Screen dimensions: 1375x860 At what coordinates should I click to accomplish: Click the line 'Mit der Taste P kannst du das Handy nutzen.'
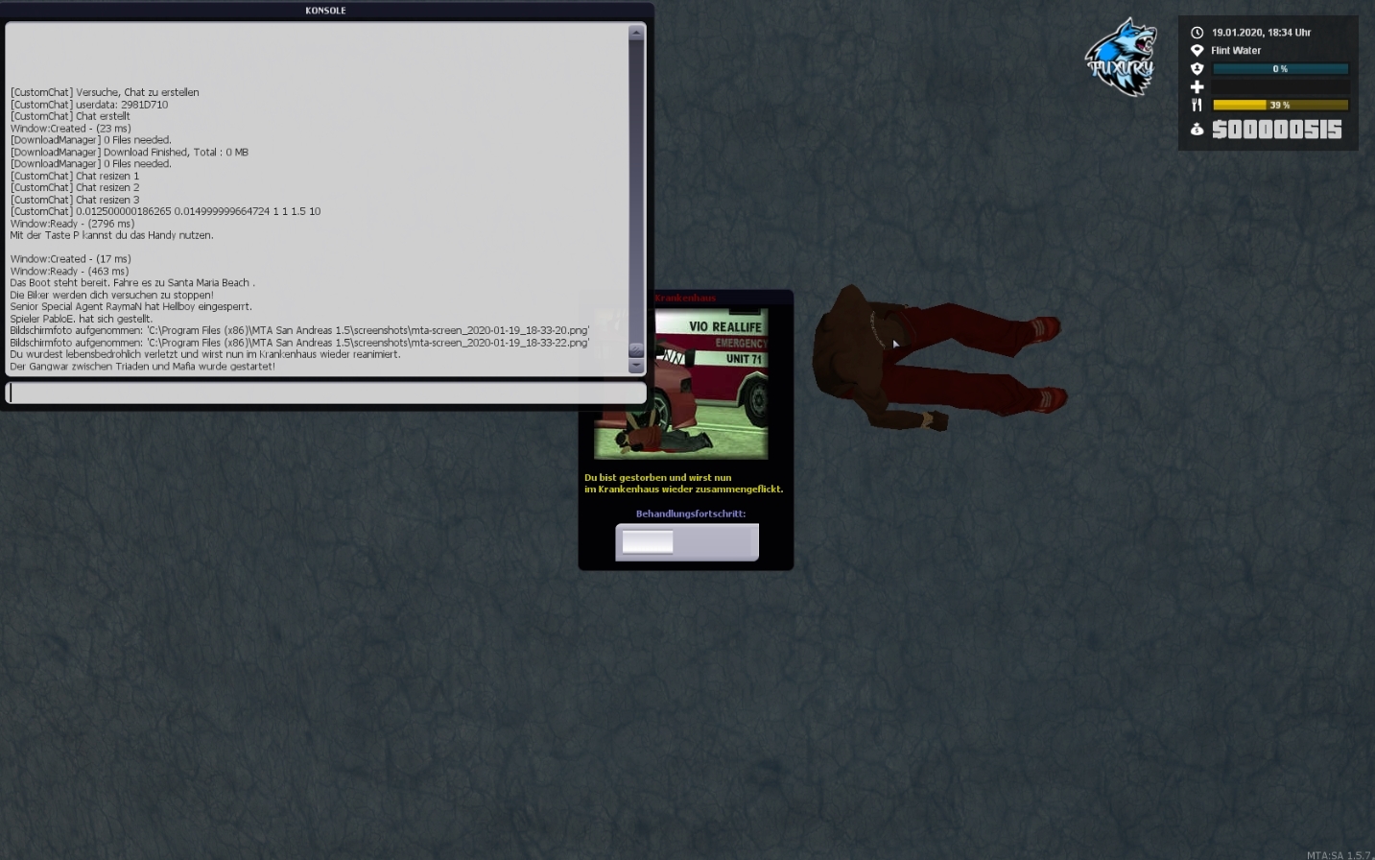[x=111, y=235]
